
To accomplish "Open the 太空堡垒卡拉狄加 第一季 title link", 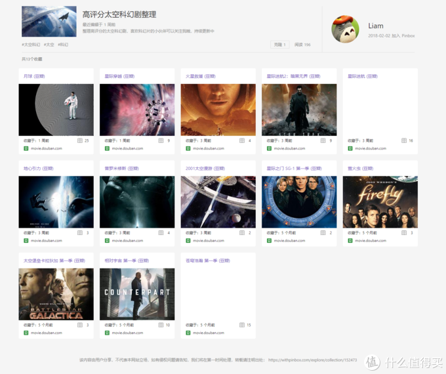I will click(54, 260).
